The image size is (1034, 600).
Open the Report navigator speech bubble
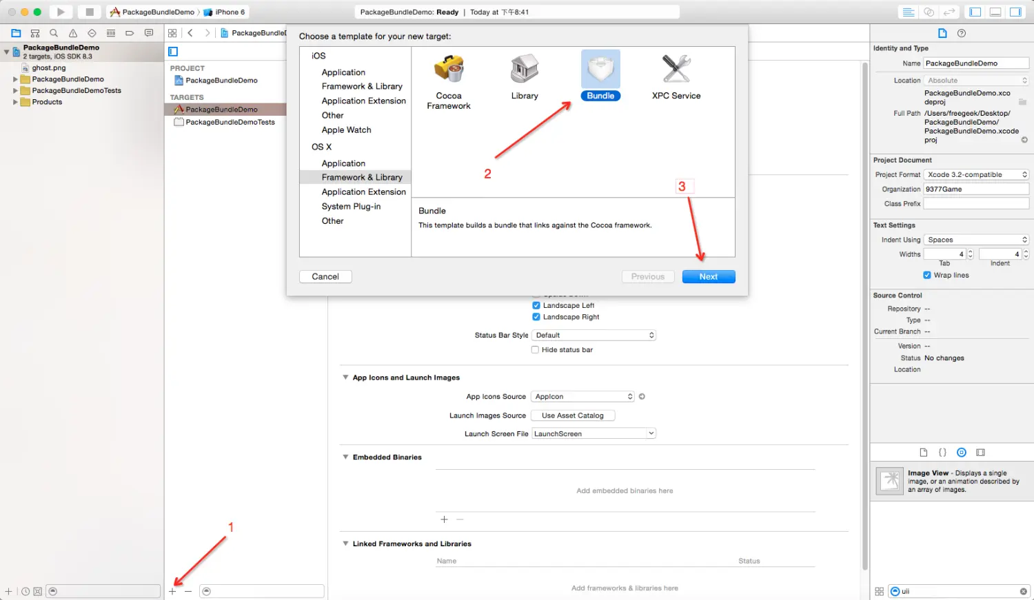pyautogui.click(x=149, y=33)
